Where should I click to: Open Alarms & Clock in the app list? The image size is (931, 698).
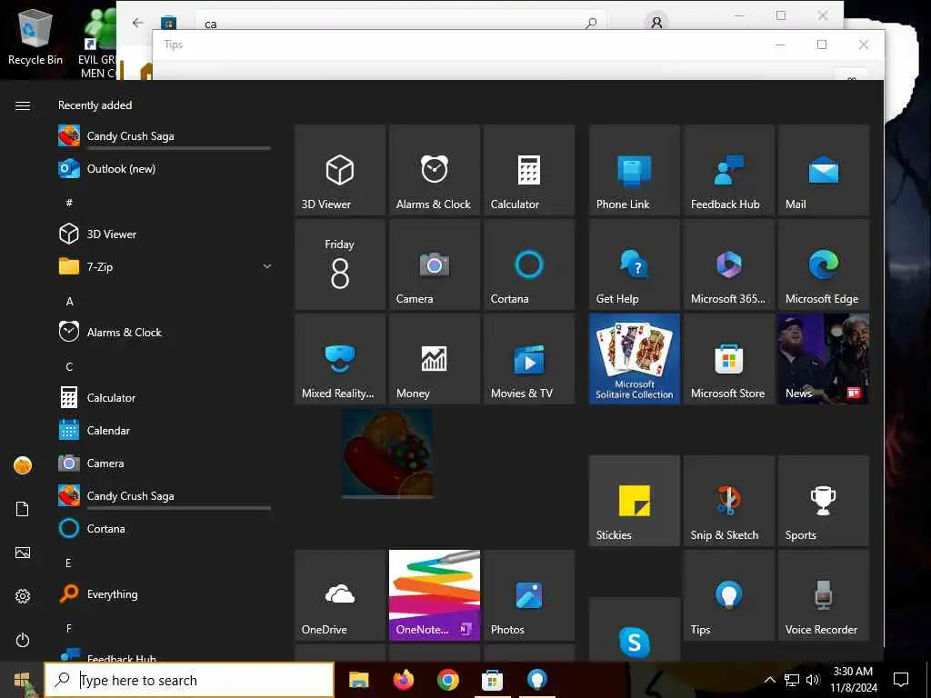(x=164, y=333)
